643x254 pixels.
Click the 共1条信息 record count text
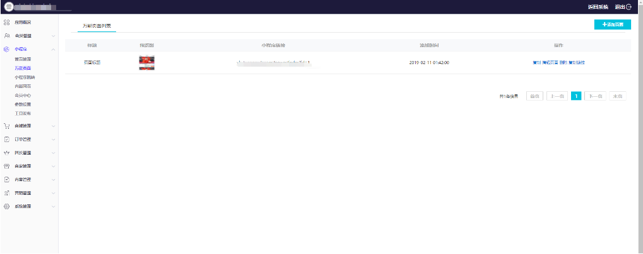(x=509, y=97)
